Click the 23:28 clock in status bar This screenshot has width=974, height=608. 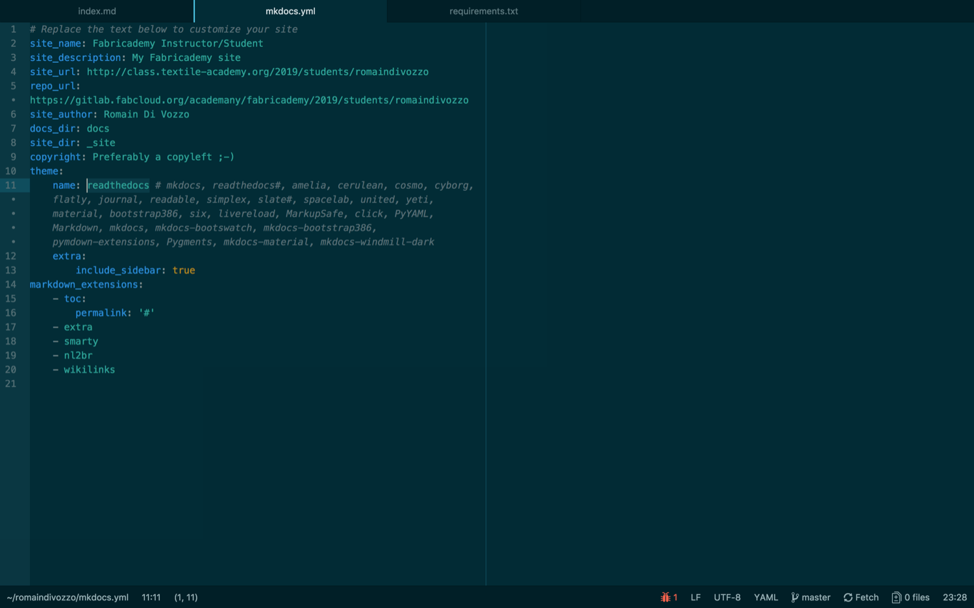point(955,598)
